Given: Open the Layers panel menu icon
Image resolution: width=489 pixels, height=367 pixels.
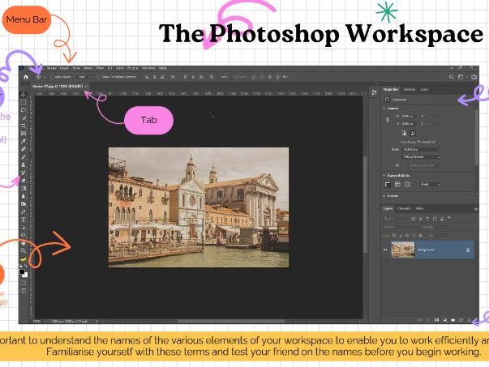Looking at the screenshot, I should pos(475,209).
